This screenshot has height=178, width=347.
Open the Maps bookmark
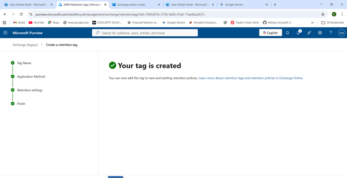(53, 23)
